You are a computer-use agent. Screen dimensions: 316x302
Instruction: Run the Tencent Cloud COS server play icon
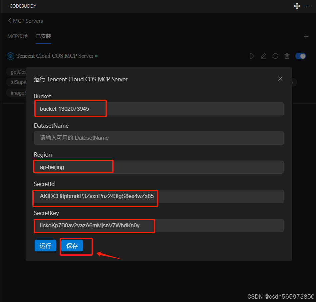pos(252,56)
